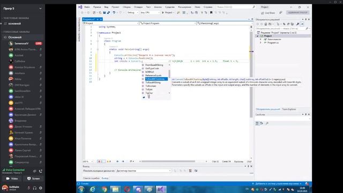Switch to Вывод tab
This screenshot has height=193, width=343.
105,179
